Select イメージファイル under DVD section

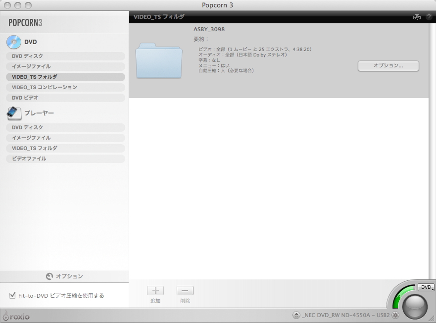(x=65, y=66)
